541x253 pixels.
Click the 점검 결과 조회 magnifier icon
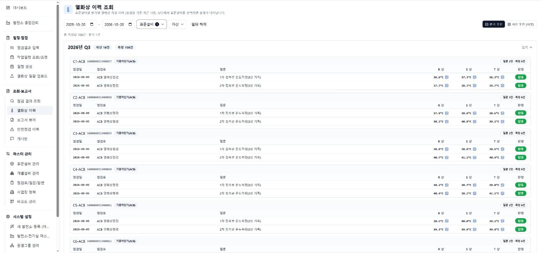tap(12, 101)
